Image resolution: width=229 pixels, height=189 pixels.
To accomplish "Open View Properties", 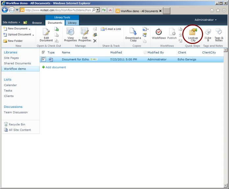I will [x=70, y=35].
